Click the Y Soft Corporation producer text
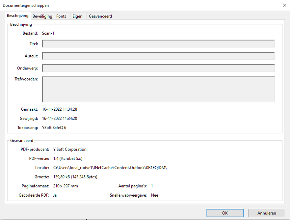Image resolution: width=290 pixels, height=220 pixels. click(70, 150)
